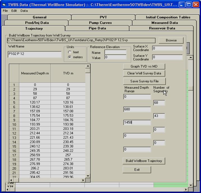201x193 pixels.
Task: Click the segments field showing 68
Action: pos(159,103)
